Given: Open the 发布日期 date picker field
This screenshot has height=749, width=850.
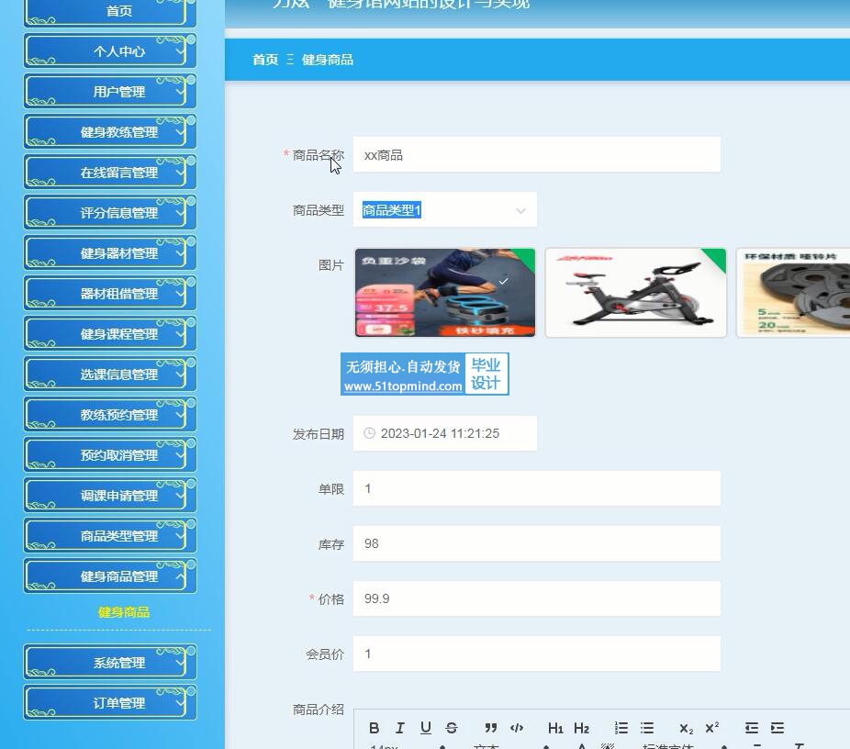Looking at the screenshot, I should click(x=444, y=433).
